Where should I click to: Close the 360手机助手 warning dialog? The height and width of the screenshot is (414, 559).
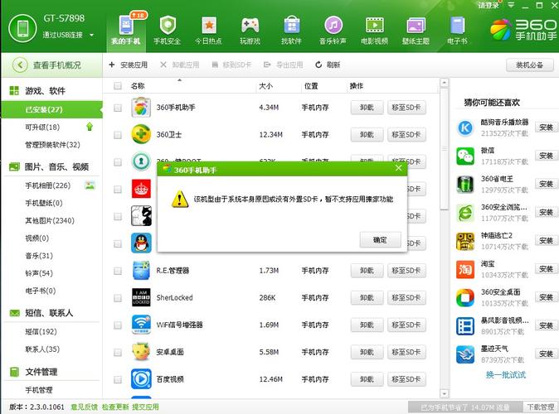[x=399, y=168]
